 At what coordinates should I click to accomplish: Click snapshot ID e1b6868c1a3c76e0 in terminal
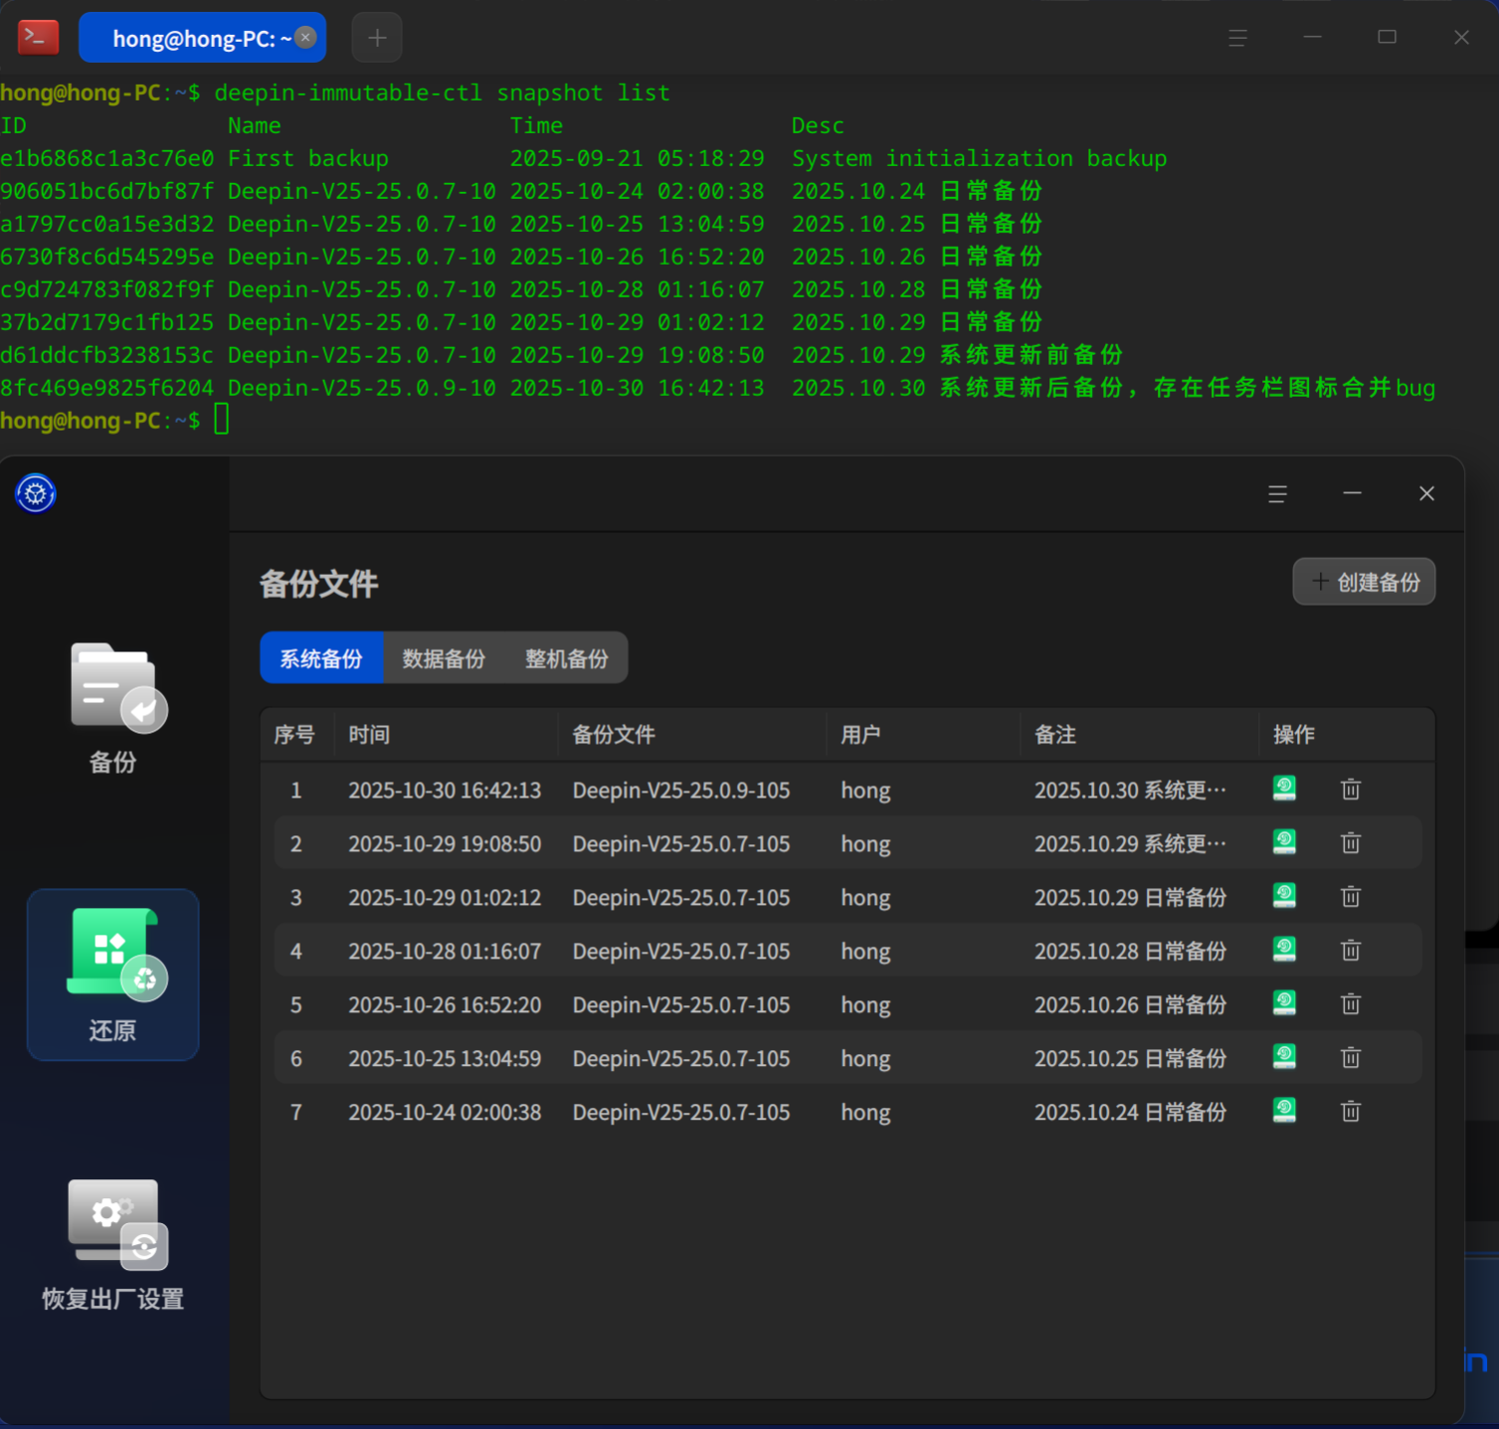(106, 158)
